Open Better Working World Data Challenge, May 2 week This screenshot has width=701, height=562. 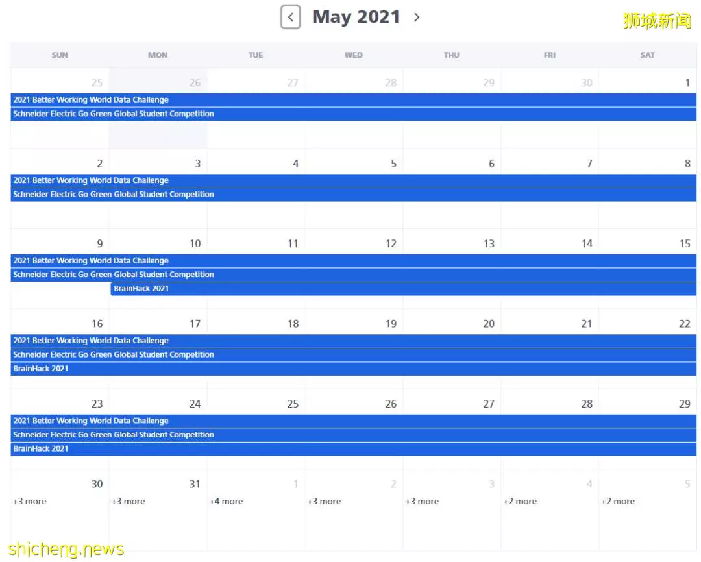coord(353,180)
